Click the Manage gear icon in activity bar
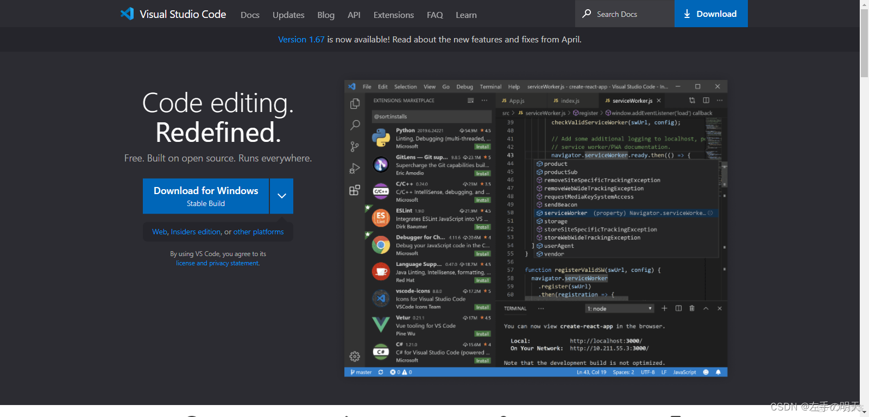This screenshot has width=869, height=417. [x=355, y=357]
